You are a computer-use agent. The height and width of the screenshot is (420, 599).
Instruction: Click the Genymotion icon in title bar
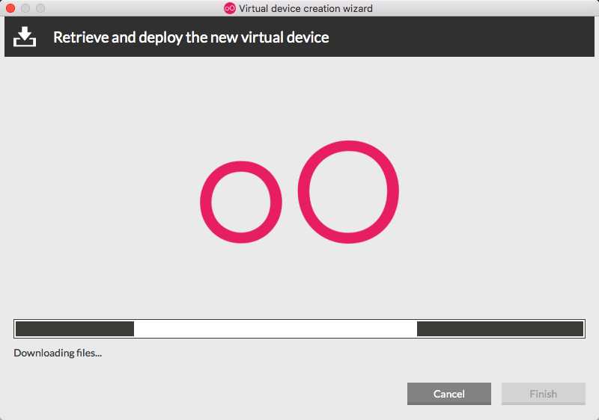click(230, 8)
